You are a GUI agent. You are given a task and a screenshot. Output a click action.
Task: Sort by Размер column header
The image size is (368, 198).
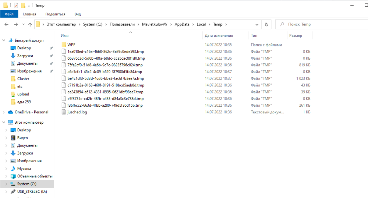(296, 36)
